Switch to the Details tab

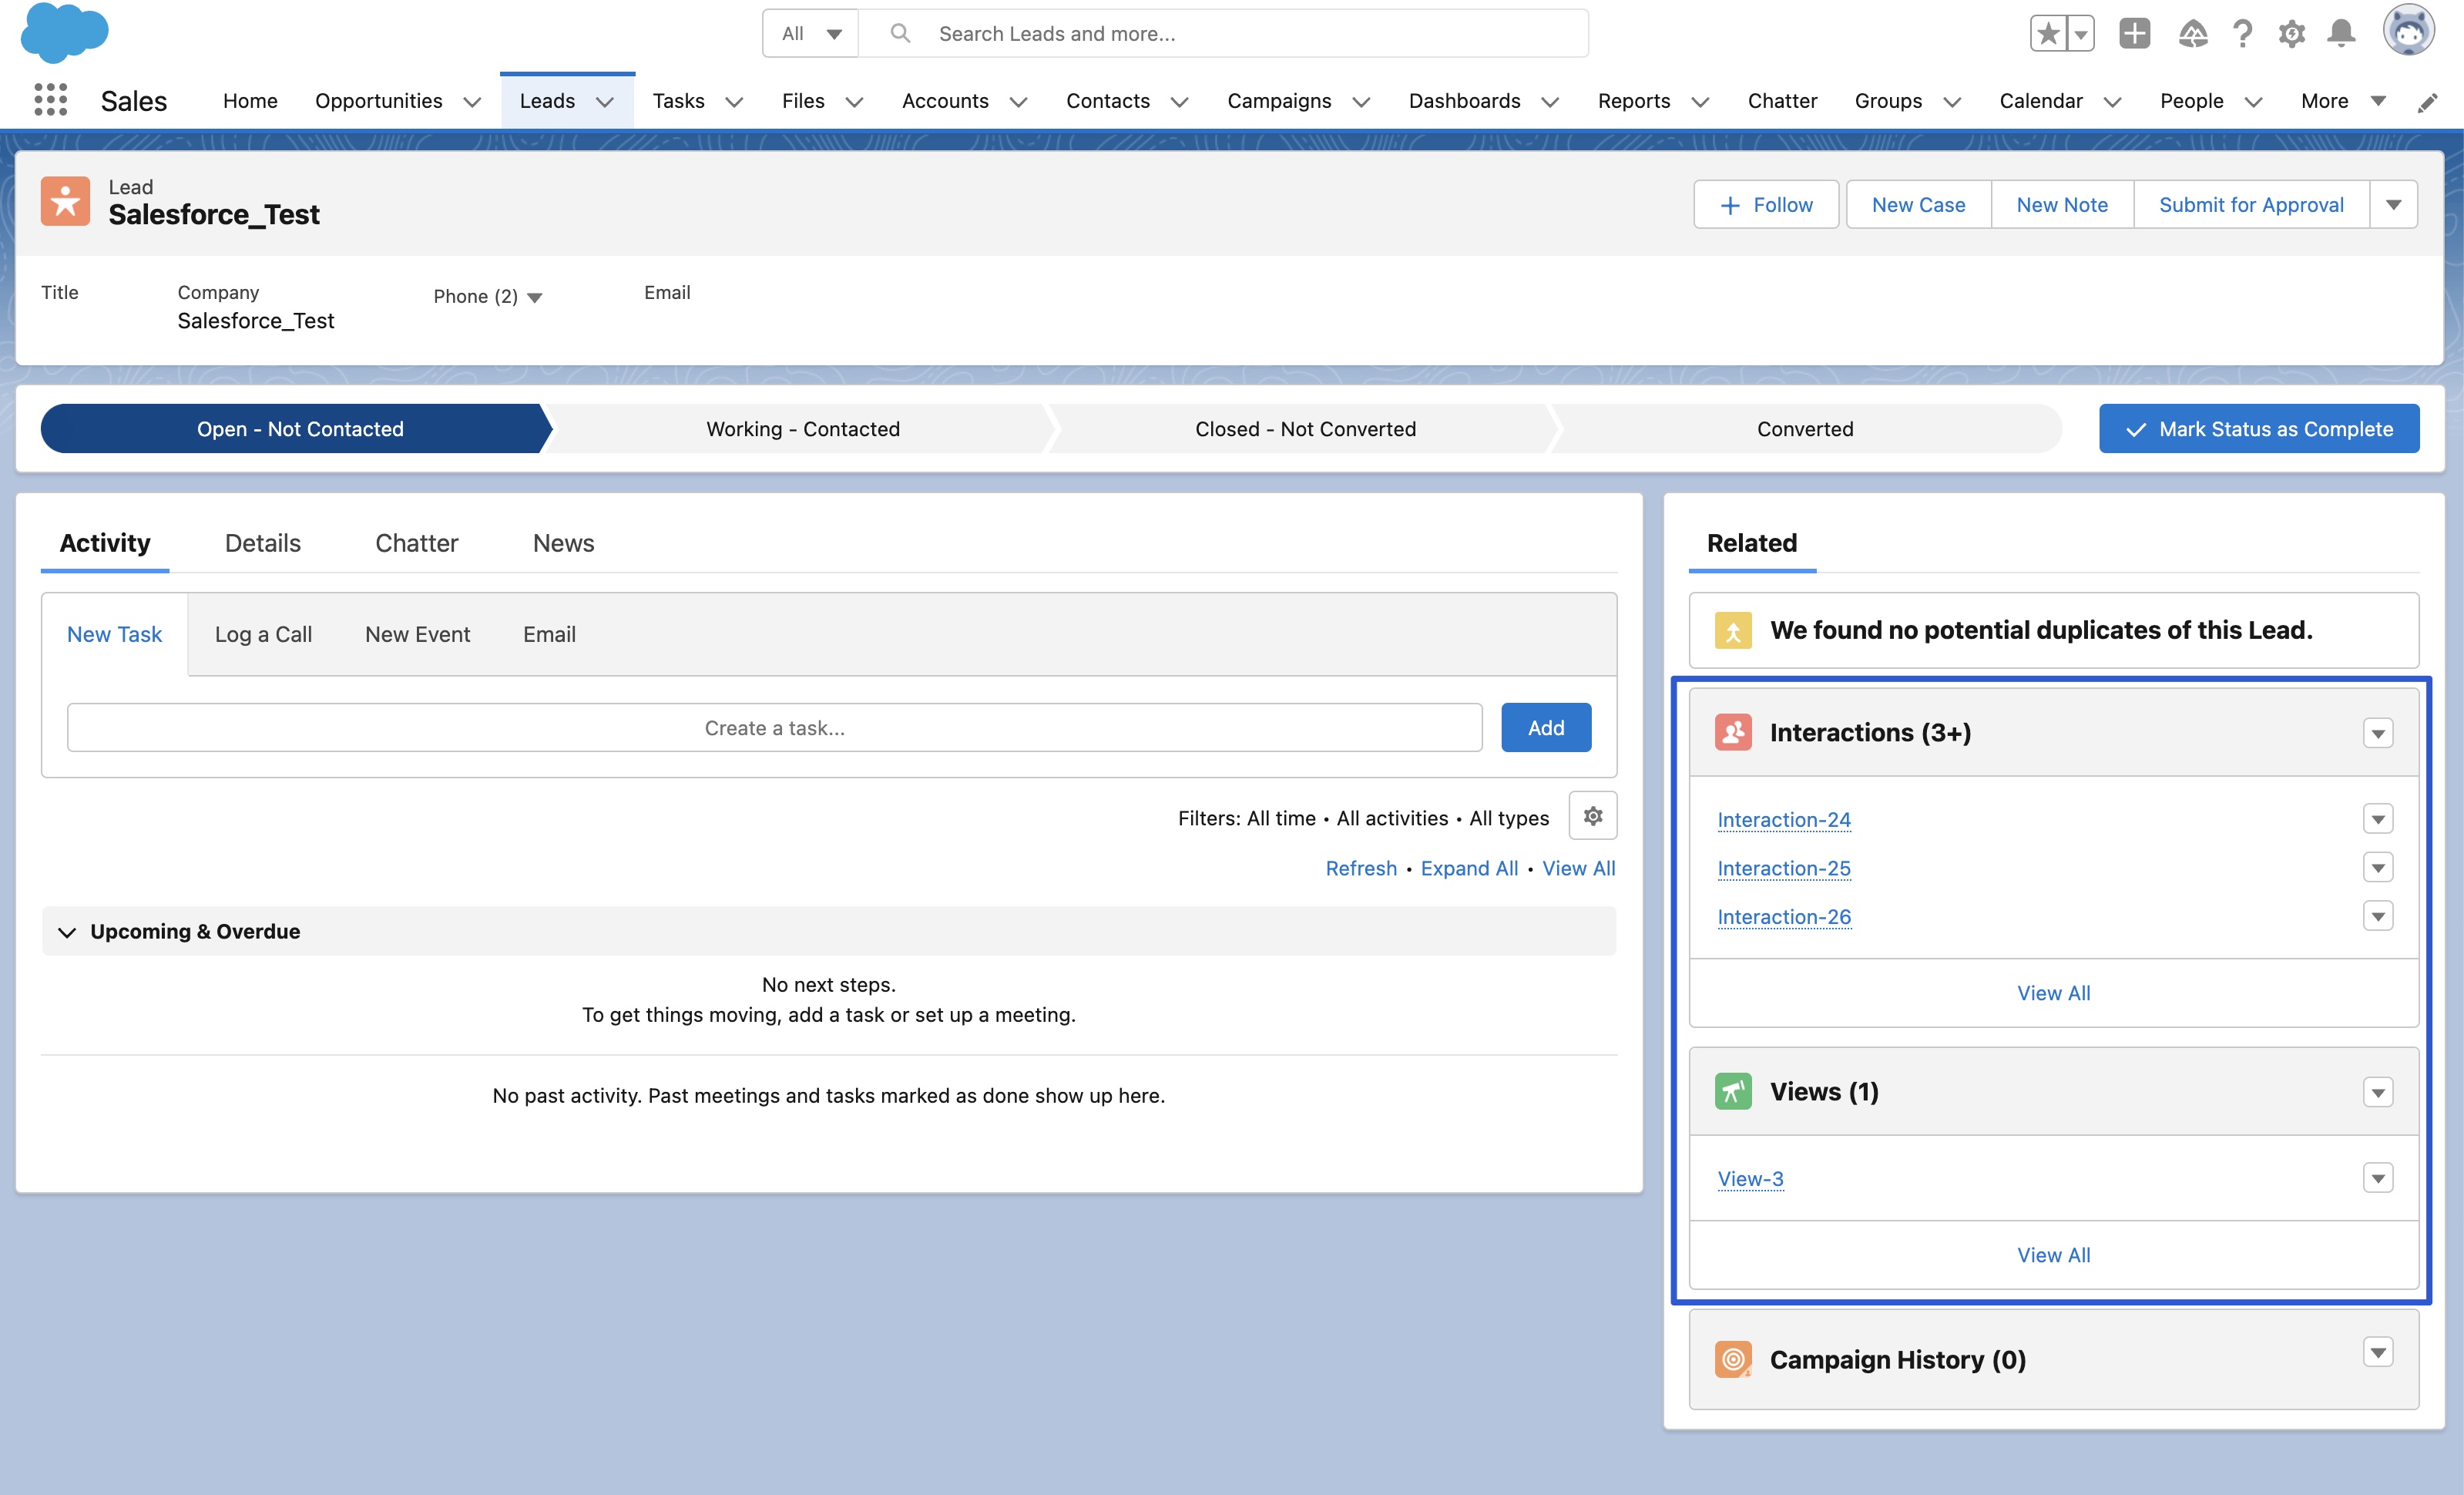click(x=263, y=543)
